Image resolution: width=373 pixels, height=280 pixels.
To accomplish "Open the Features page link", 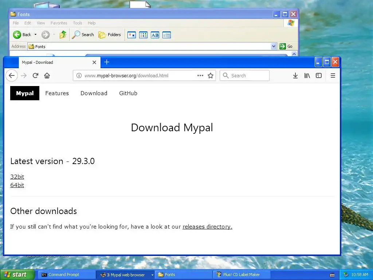I will click(x=57, y=93).
